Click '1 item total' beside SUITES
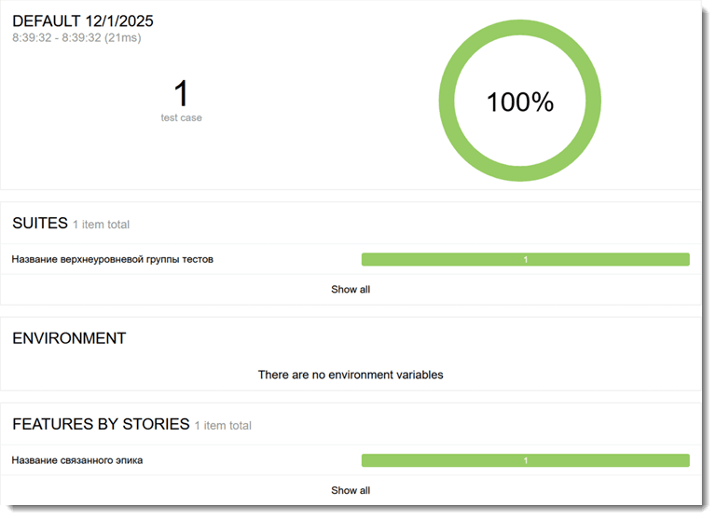The height and width of the screenshot is (519, 716). click(x=101, y=225)
